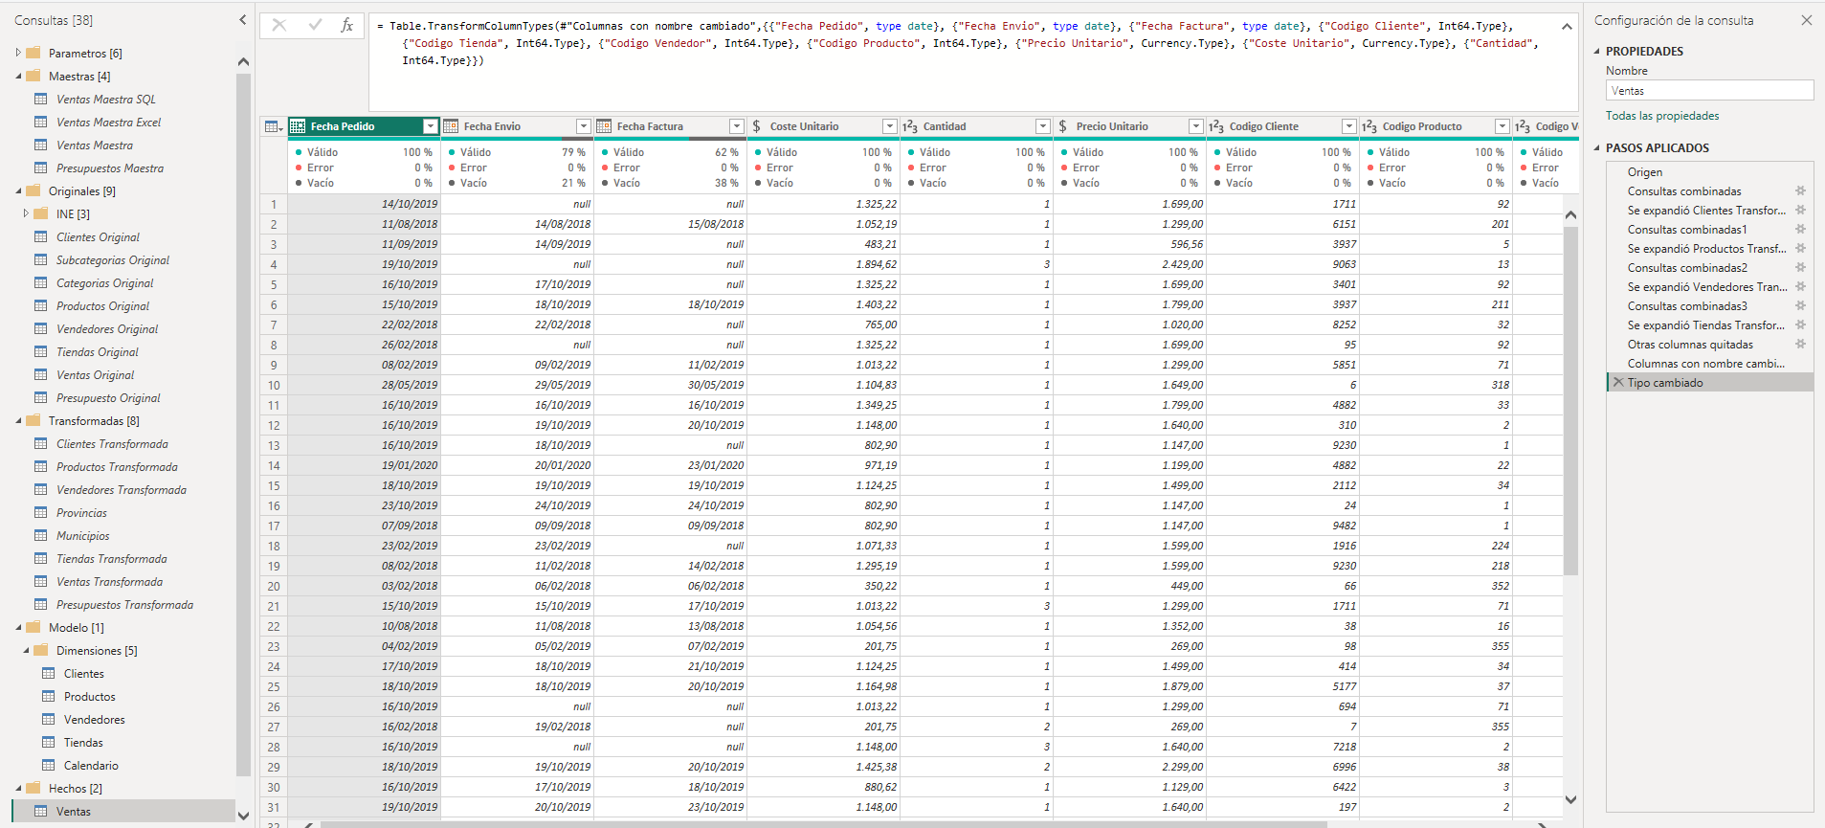Click the Nombre text field
Screen dimensions: 1825x828
click(1709, 91)
